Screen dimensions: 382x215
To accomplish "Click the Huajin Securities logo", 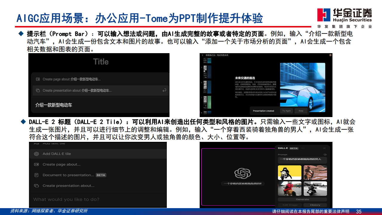I will pyautogui.click(x=344, y=18).
